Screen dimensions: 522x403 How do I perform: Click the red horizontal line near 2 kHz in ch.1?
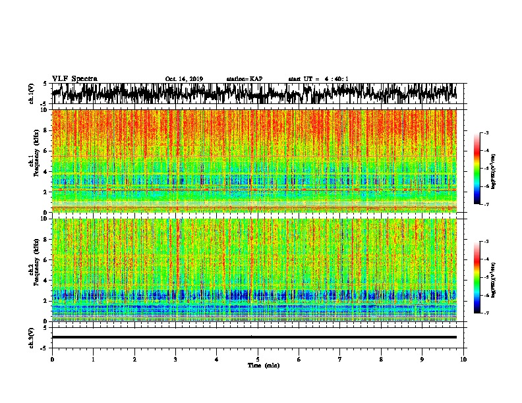click(x=254, y=190)
